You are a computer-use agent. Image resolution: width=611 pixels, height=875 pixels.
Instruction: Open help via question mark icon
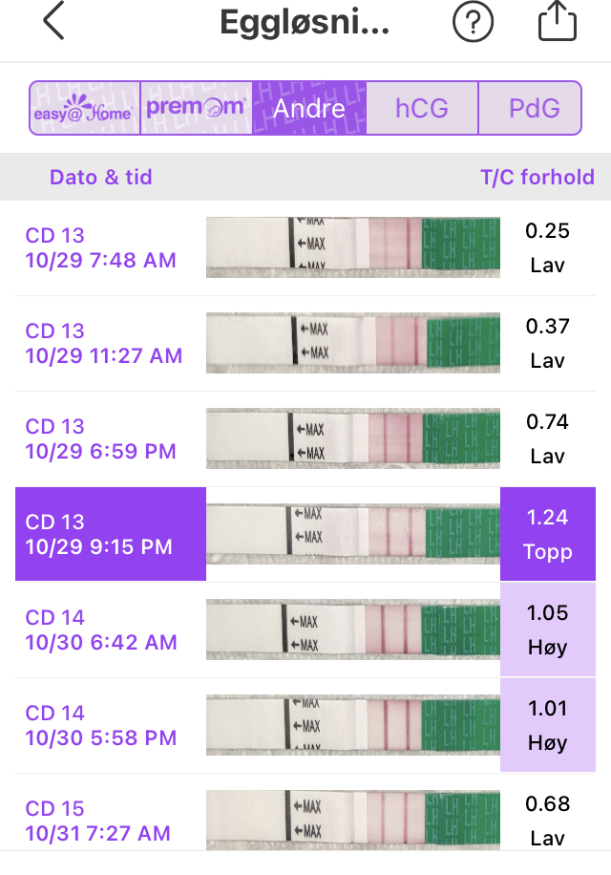tap(473, 22)
